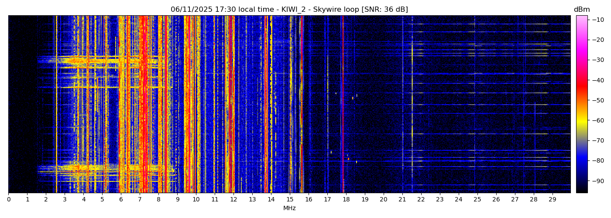Click the red vertical signal near 15.6 MHz
Screen dimensions: 611x218
pyautogui.click(x=301, y=105)
